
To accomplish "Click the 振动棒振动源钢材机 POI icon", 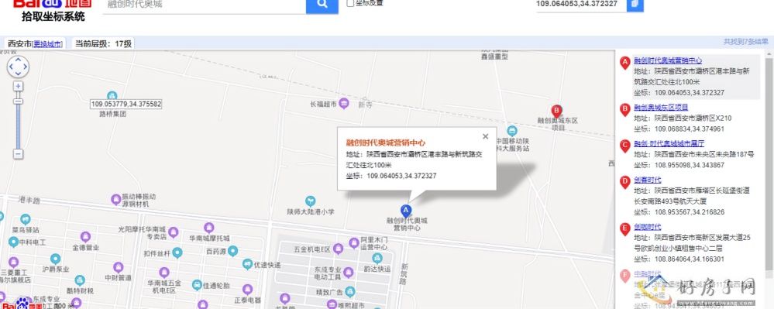I will click(116, 200).
